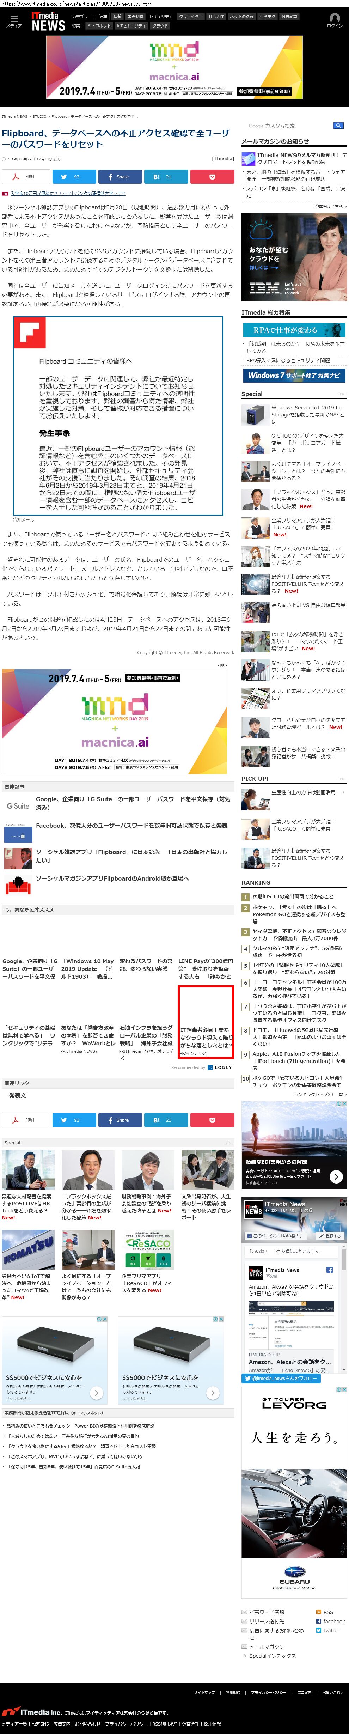
Task: Select the 社会とIT category tab
Action: tap(216, 16)
